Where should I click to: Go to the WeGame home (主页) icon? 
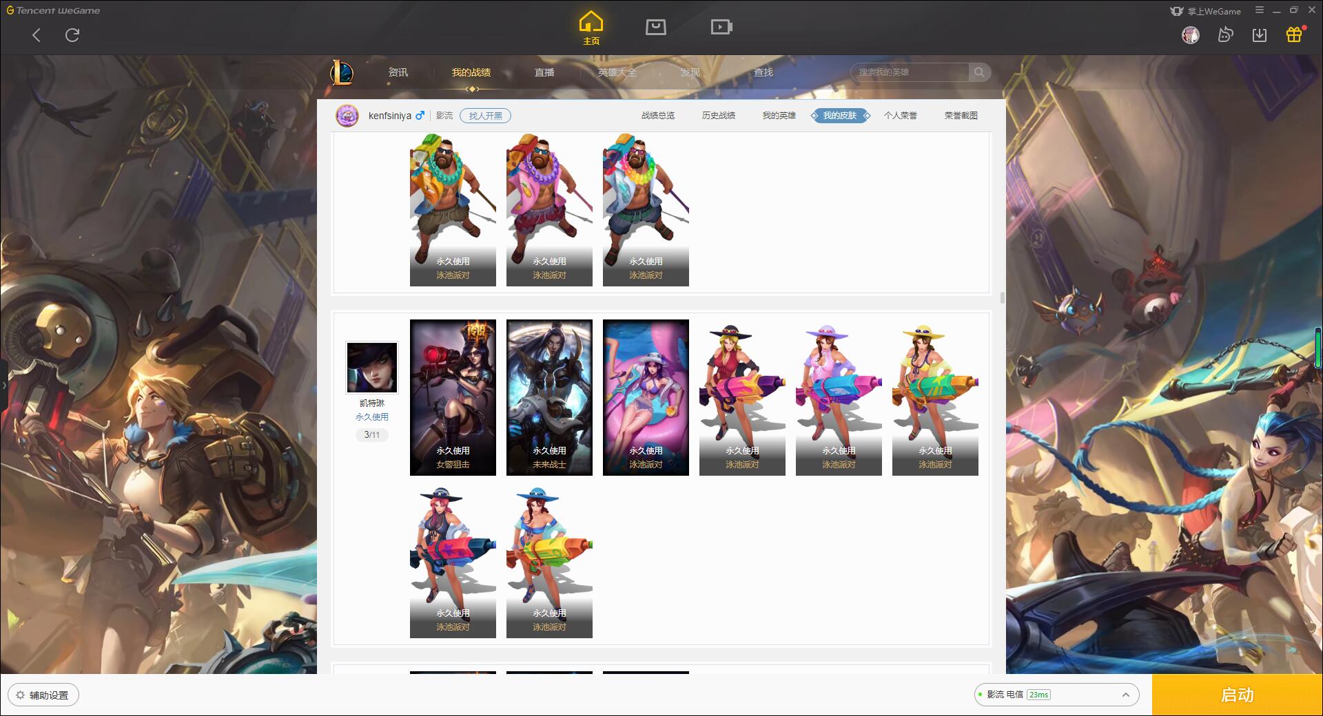(591, 28)
